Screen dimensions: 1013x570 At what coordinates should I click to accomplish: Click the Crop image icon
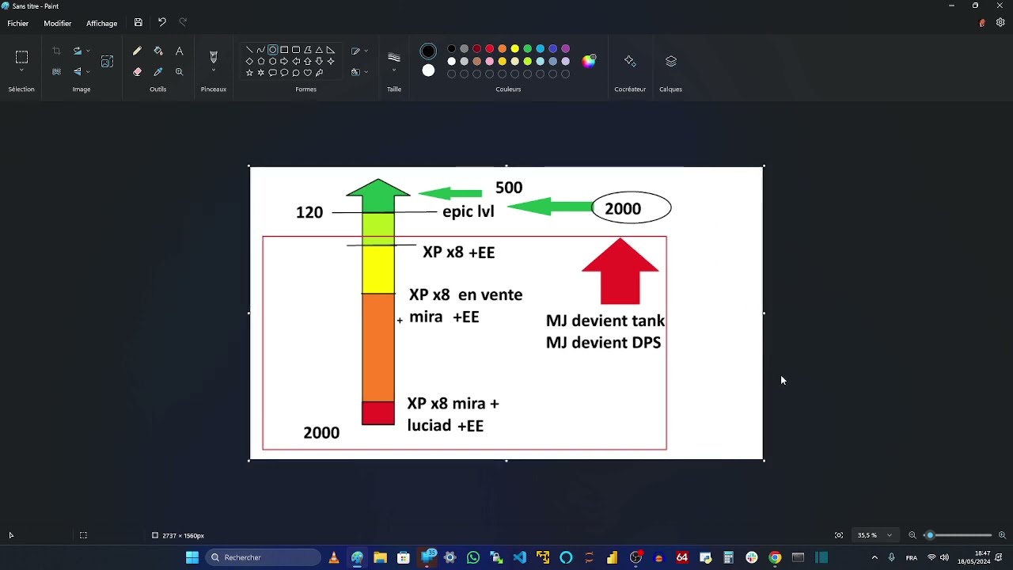pos(56,51)
